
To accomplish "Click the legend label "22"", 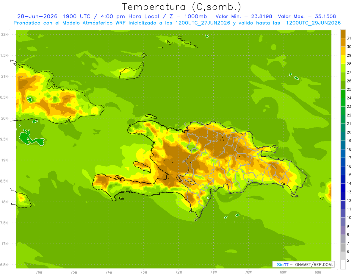I will (349, 115).
